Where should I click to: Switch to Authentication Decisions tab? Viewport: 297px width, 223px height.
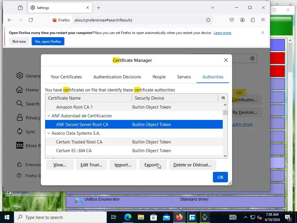117,77
